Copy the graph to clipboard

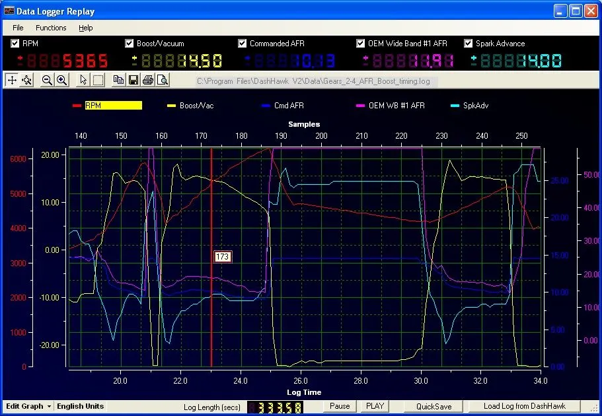(x=118, y=80)
